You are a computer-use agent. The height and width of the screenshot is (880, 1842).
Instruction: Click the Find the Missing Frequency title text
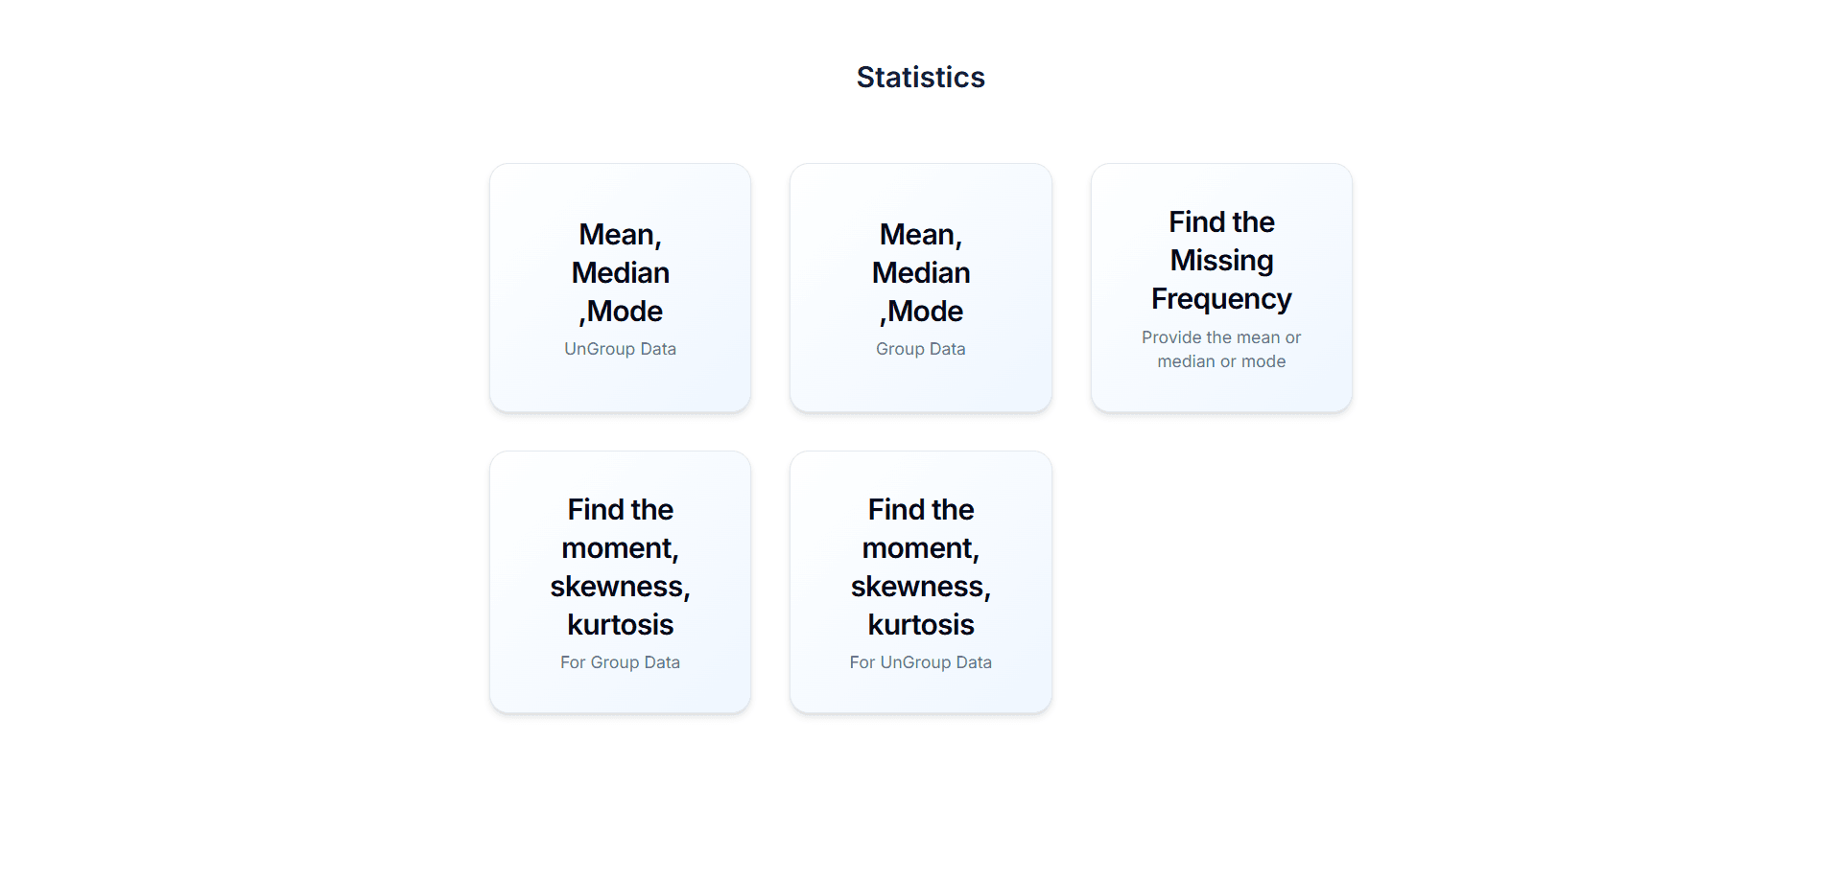[x=1220, y=260]
